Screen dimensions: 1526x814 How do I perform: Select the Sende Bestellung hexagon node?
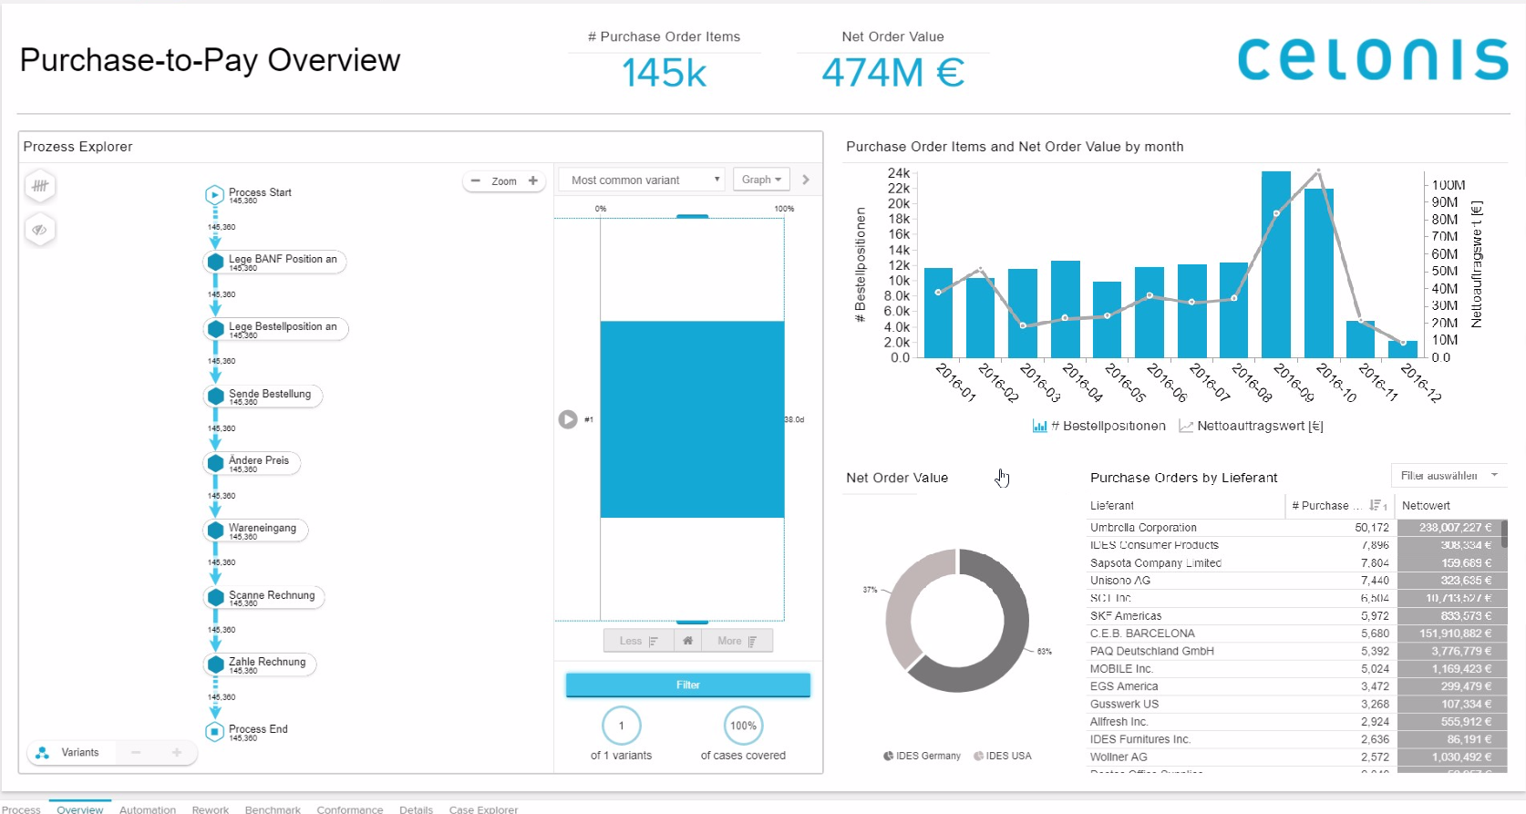pos(215,396)
